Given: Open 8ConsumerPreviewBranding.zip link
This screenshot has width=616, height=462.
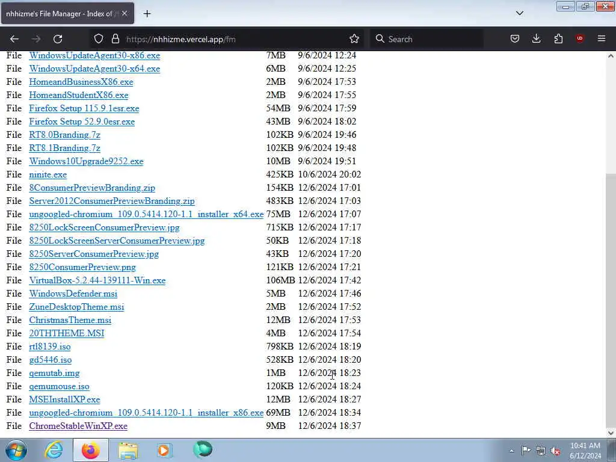Looking at the screenshot, I should tap(92, 188).
